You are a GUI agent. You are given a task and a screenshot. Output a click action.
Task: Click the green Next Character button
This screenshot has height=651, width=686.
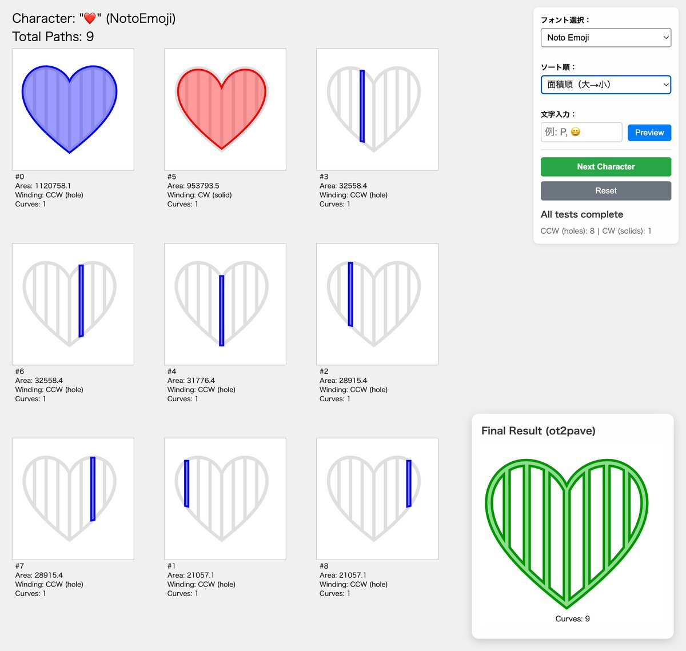[x=605, y=167]
